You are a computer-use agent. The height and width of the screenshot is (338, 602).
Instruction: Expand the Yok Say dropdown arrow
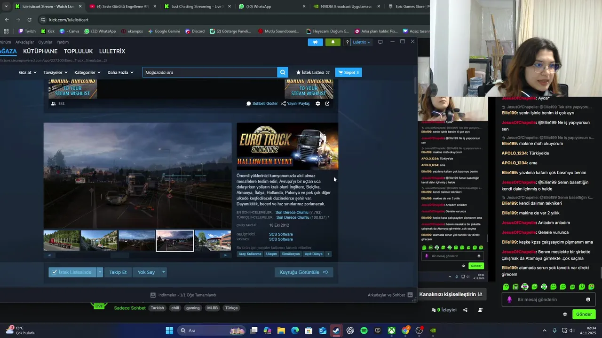pos(164,272)
